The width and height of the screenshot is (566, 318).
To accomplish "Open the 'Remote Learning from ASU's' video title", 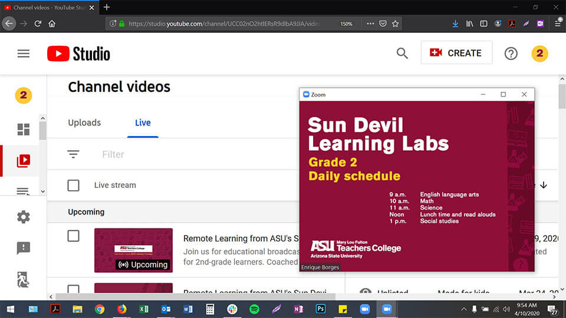I will click(x=241, y=238).
